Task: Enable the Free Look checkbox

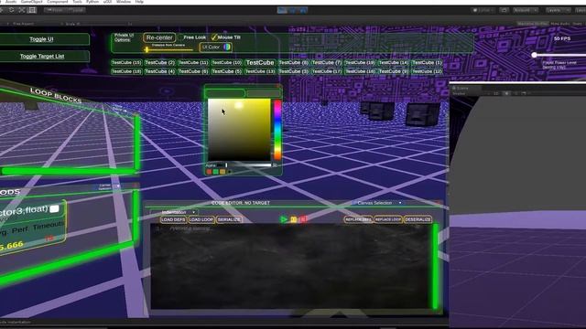Action: 180,37
